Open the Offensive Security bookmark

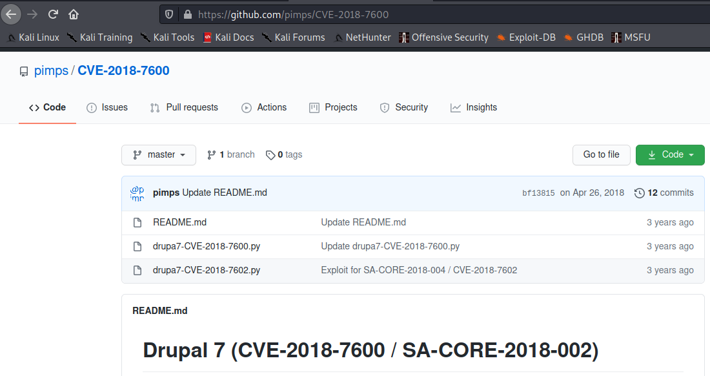tap(444, 37)
